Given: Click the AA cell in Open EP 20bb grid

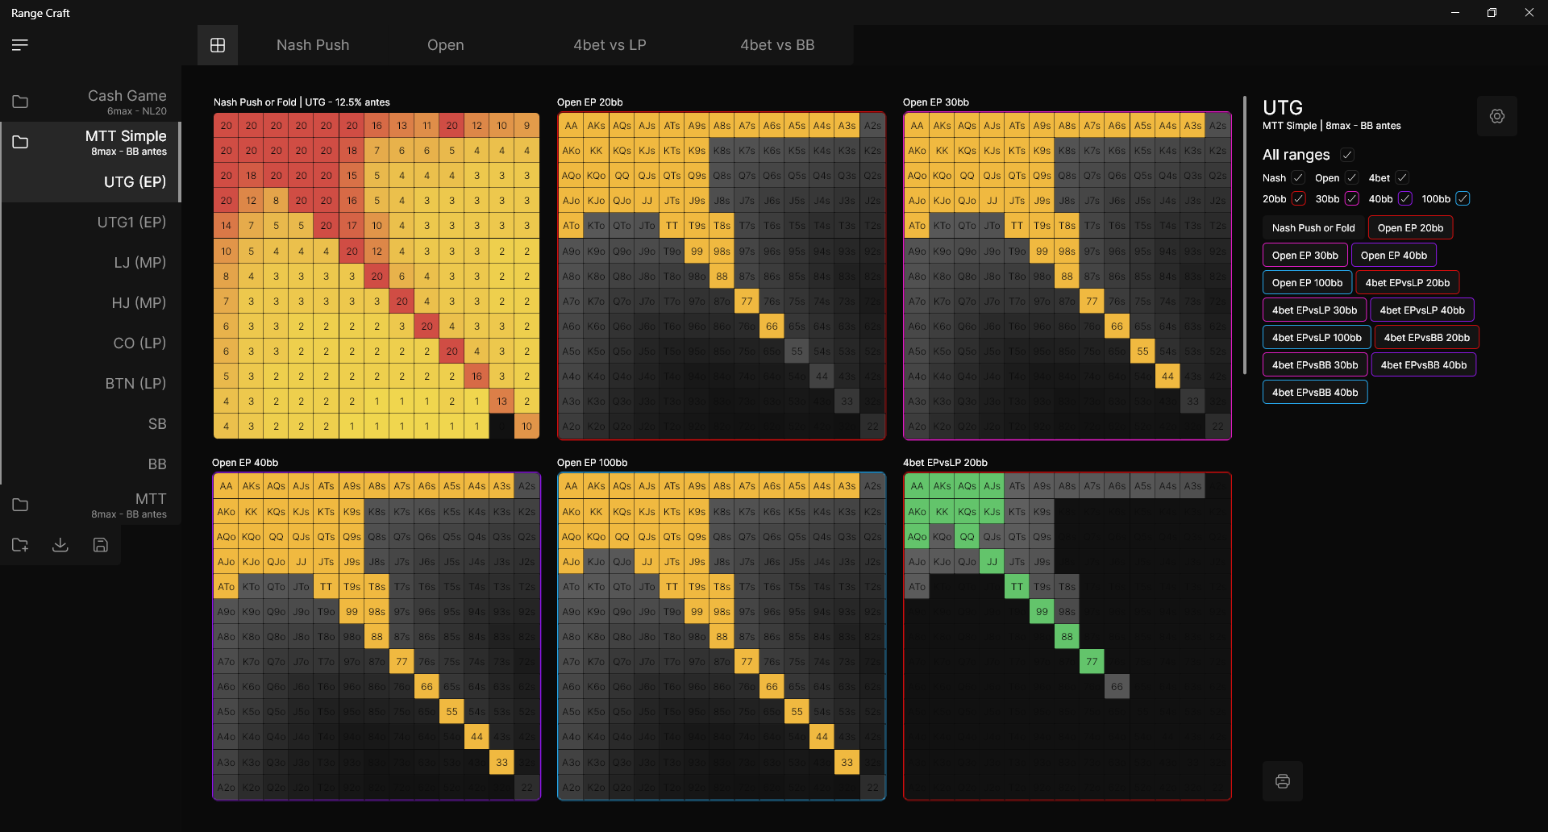Looking at the screenshot, I should tap(571, 126).
